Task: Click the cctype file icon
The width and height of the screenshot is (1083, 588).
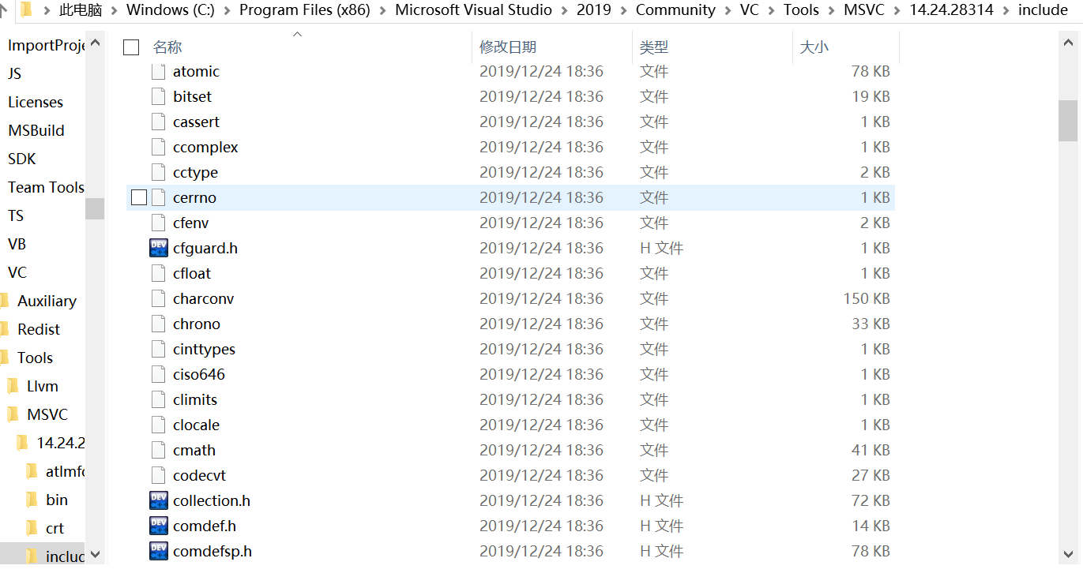Action: click(x=159, y=173)
